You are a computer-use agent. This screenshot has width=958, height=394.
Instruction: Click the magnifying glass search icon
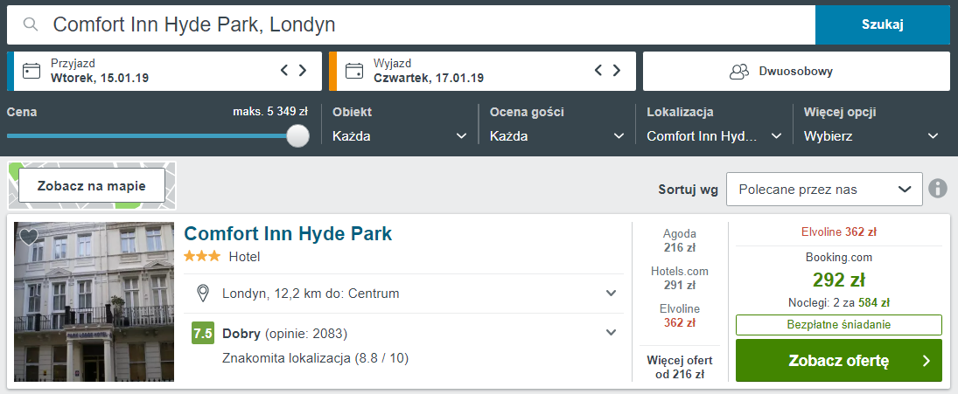(31, 24)
